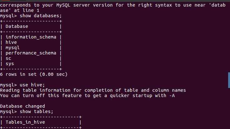This screenshot has width=230, height=129.
Task: Click the 'You can turn off this feature' line
Action: pos(87,95)
